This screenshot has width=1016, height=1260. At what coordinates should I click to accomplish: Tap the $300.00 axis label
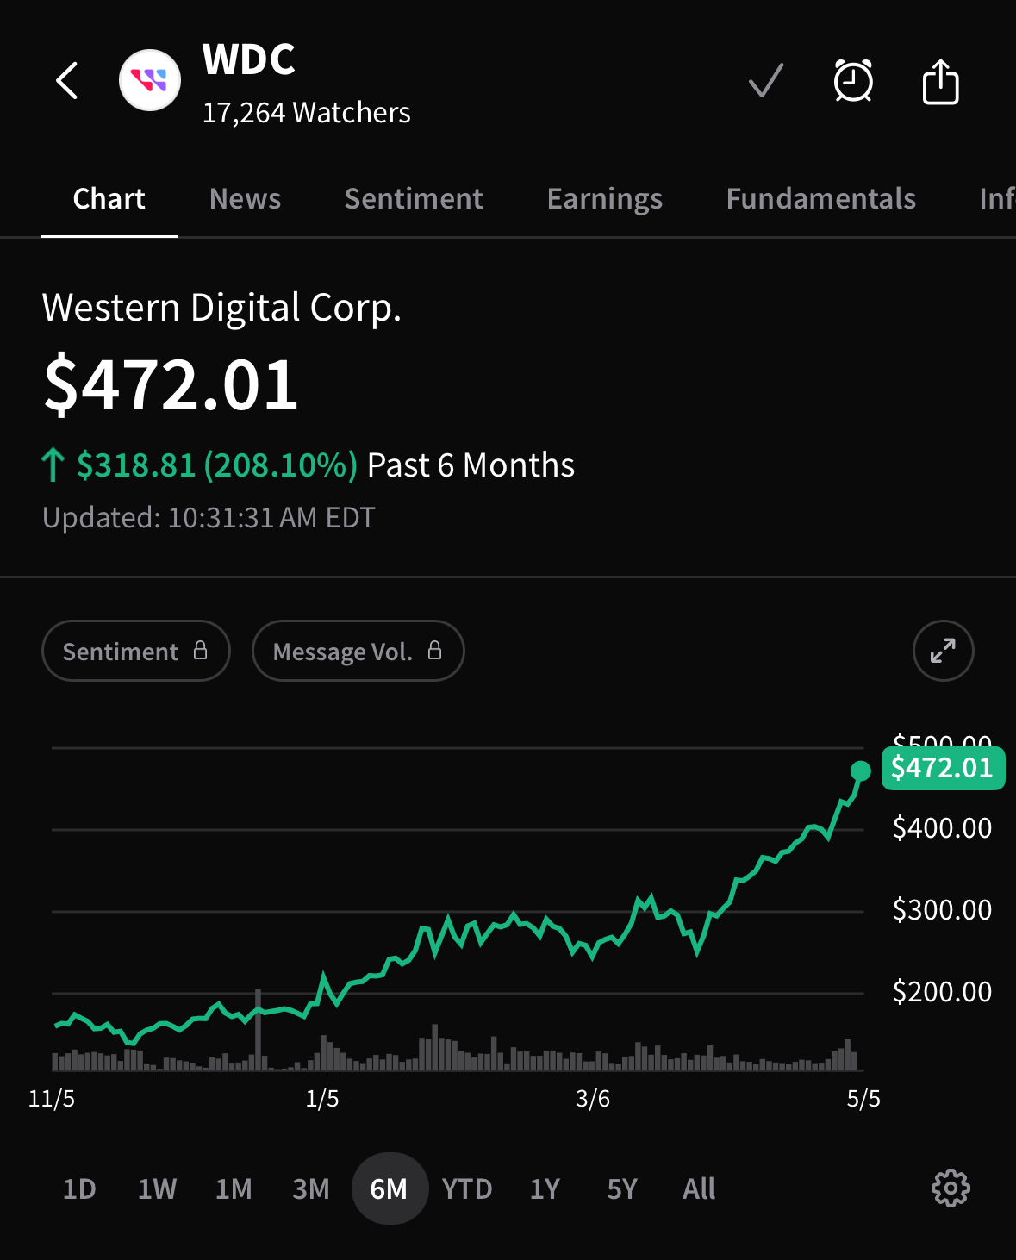pos(942,910)
